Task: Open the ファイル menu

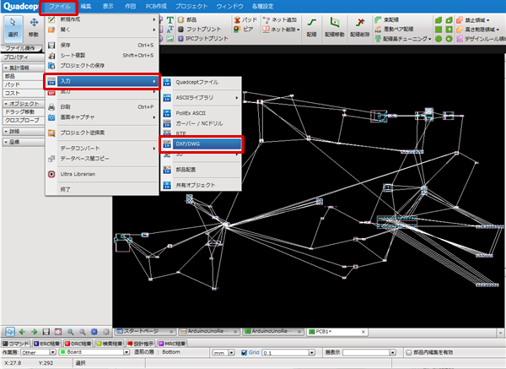Action: click(59, 7)
